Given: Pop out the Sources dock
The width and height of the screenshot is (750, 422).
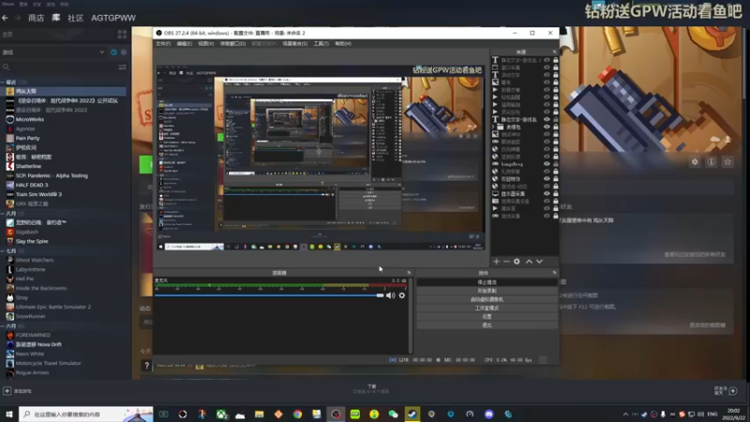Looking at the screenshot, I should 554,52.
